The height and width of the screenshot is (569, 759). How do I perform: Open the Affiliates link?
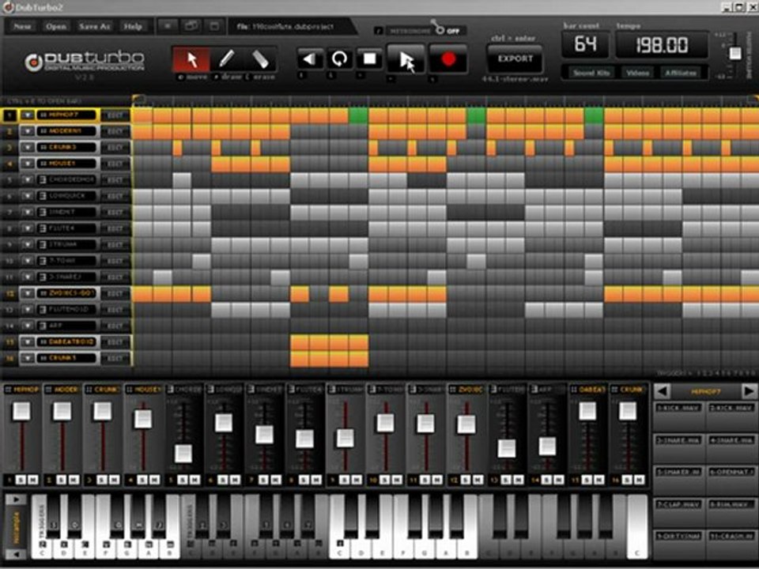pos(681,73)
